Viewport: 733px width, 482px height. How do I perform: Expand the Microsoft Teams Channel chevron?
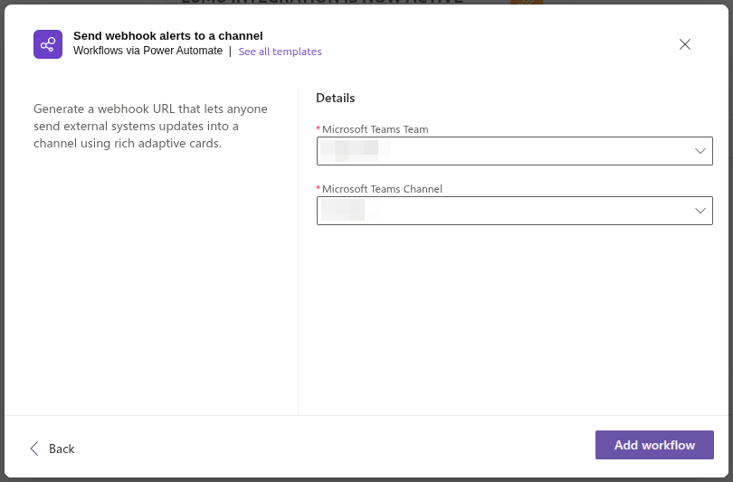[x=700, y=211]
